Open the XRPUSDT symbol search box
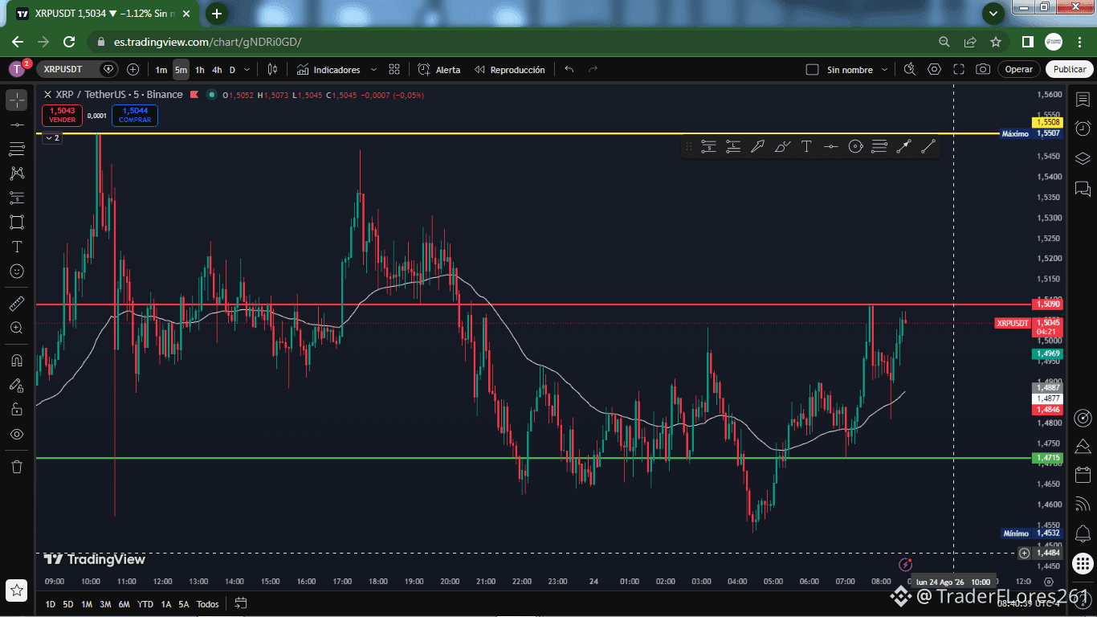1097x617 pixels. point(79,70)
